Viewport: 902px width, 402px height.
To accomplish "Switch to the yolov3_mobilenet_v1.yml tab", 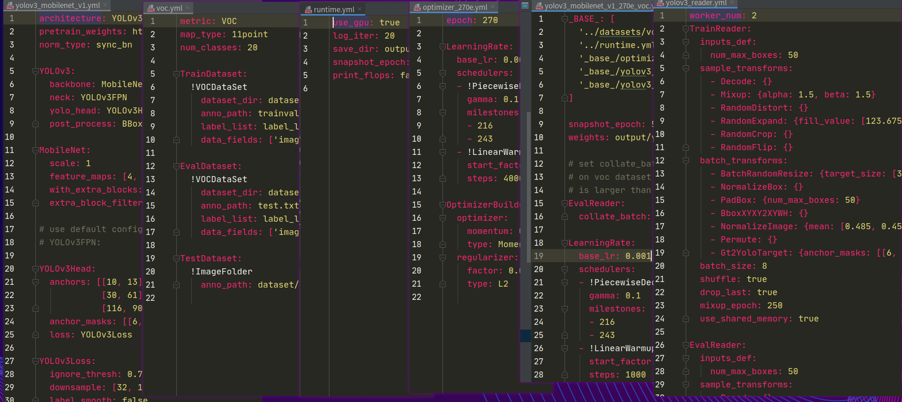I will [x=57, y=6].
